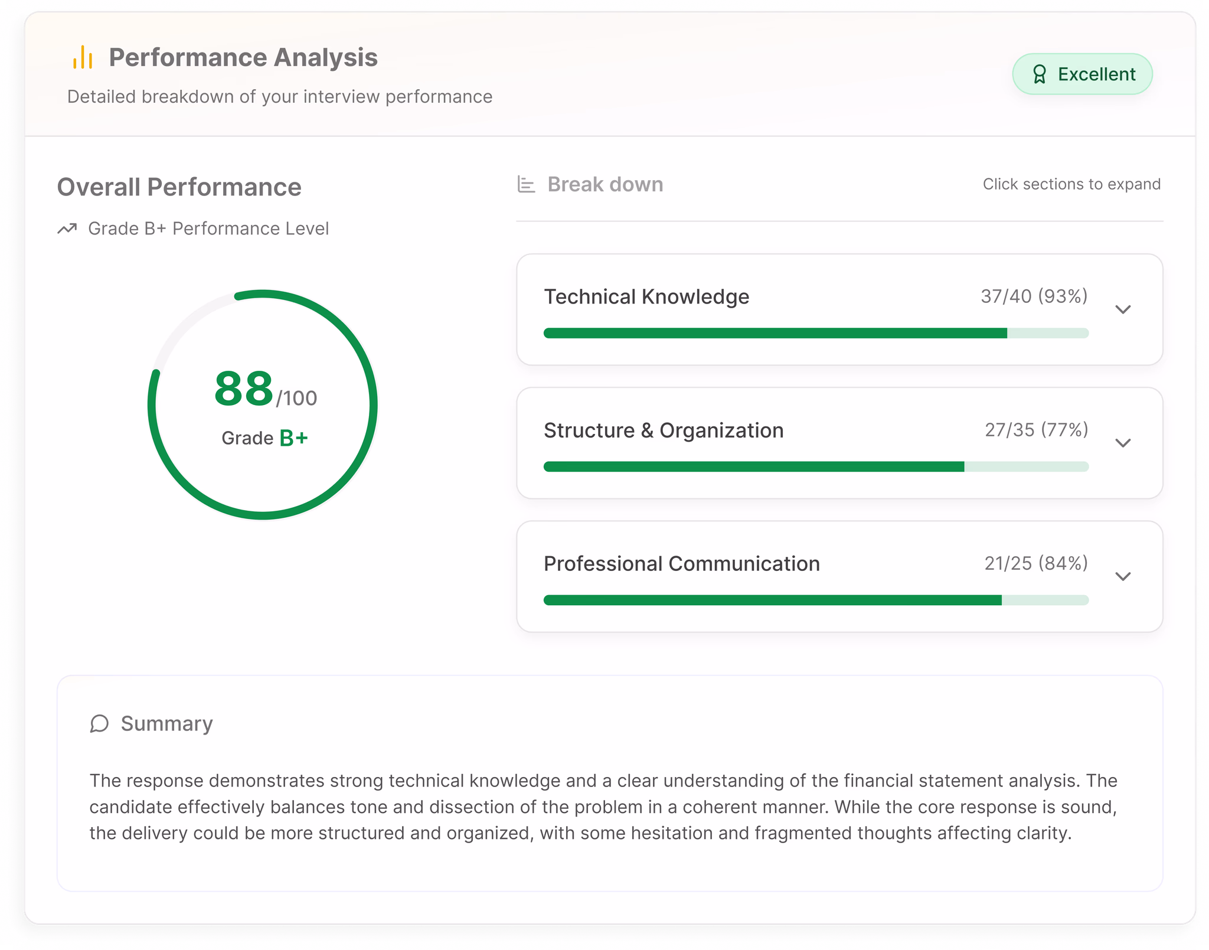Click the Structure & Organization progress bar
Viewport: 1209px width, 950px height.
(816, 467)
